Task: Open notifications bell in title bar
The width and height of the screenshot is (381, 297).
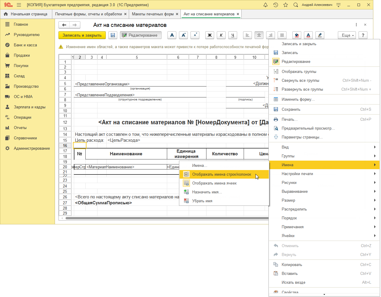Action: coord(266,5)
